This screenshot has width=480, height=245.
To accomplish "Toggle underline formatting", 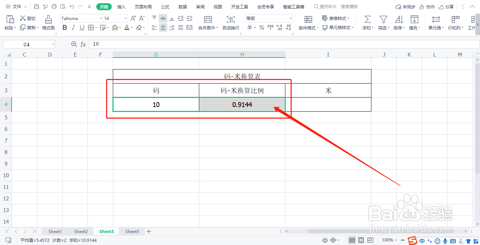I will (x=82, y=27).
